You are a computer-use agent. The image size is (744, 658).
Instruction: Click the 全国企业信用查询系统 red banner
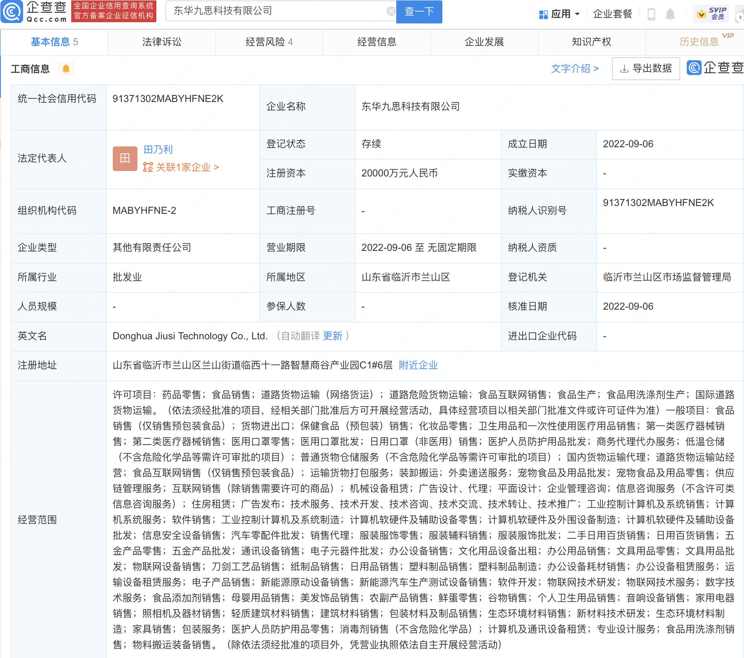pyautogui.click(x=114, y=11)
